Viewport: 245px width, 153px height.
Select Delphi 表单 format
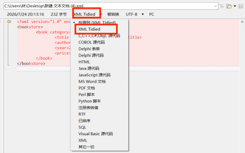89,49
